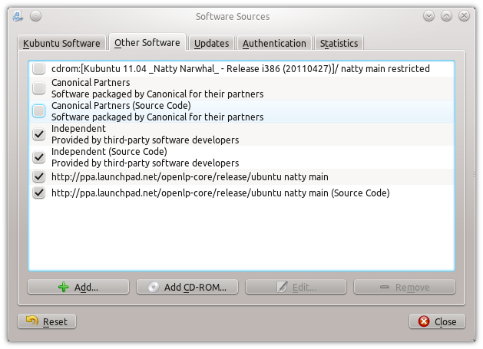Enable Canonical Partners (Source Code) checkbox
The height and width of the screenshot is (349, 483).
tap(39, 111)
